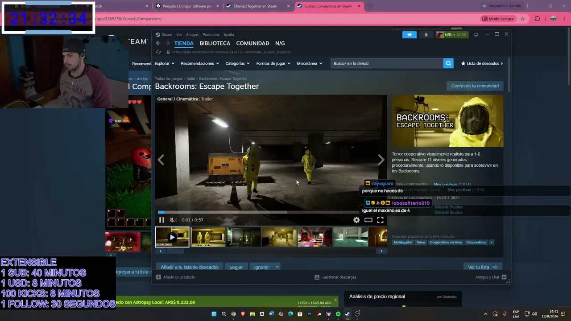The width and height of the screenshot is (571, 321).
Task: Open Todos los juegos breadcrumb
Action: click(x=169, y=79)
